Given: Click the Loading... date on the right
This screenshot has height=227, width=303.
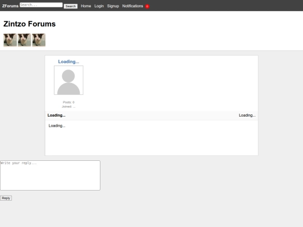Looking at the screenshot, I should [x=247, y=115].
